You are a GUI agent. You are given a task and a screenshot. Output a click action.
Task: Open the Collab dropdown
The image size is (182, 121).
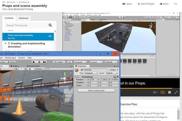[x=59, y=62]
